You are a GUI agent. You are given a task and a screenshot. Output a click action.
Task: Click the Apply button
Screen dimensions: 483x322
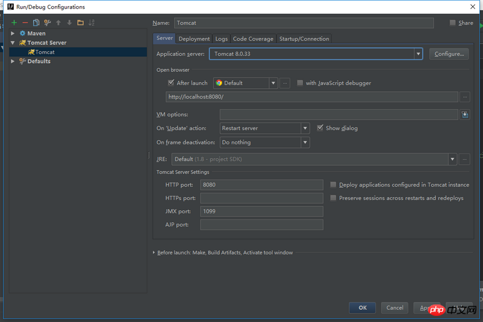point(427,308)
